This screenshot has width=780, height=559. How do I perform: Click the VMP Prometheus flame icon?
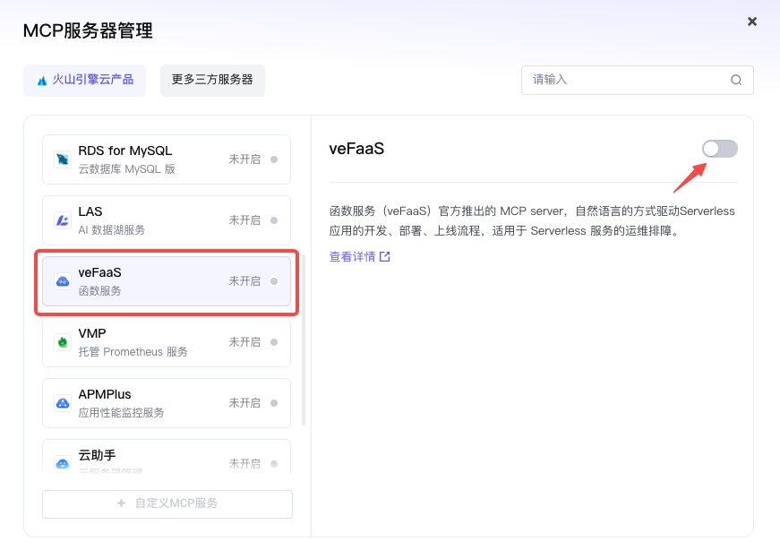(62, 342)
